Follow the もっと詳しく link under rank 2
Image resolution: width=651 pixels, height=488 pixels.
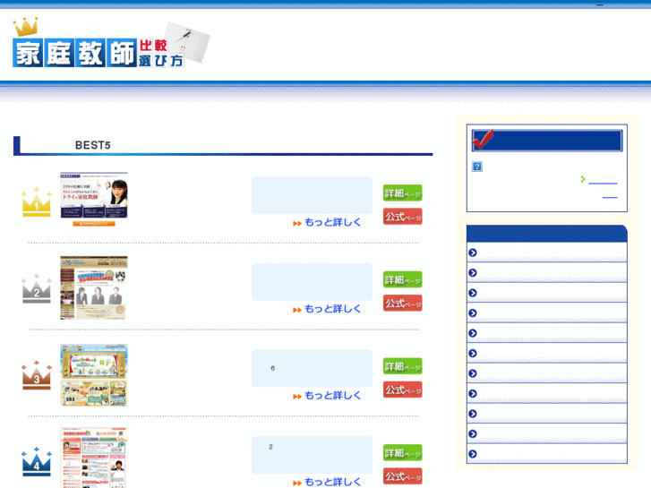point(332,309)
